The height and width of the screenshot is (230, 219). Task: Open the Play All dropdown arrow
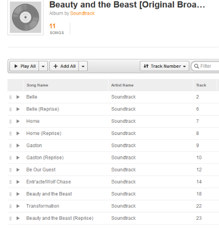point(43,66)
